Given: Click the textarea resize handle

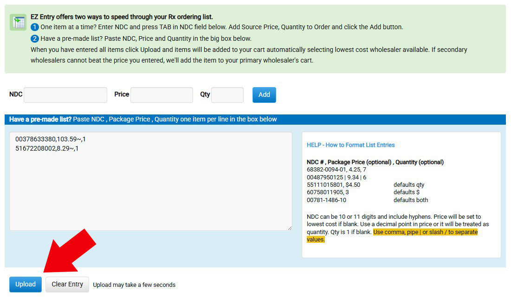Looking at the screenshot, I should (290, 227).
